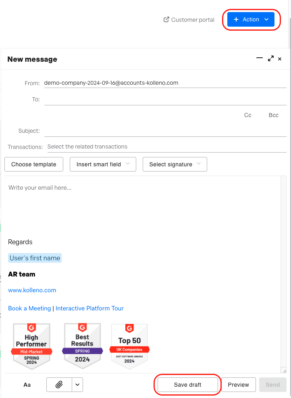Click the G2 Best Results badge
Viewport: 291px width, 398px height.
(x=82, y=346)
